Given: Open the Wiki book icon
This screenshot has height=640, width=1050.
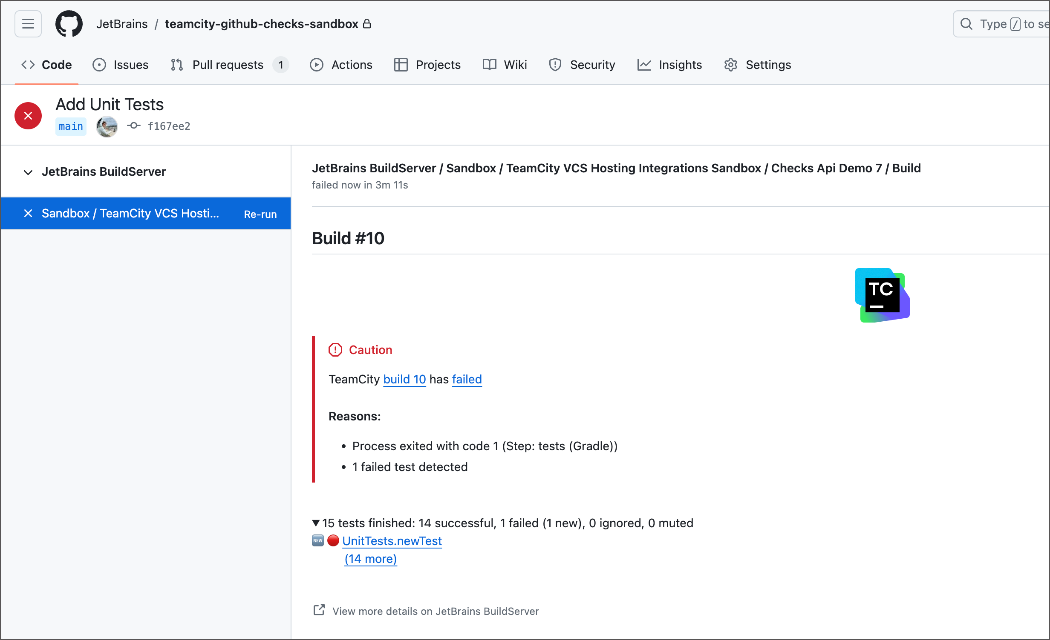Looking at the screenshot, I should coord(489,65).
